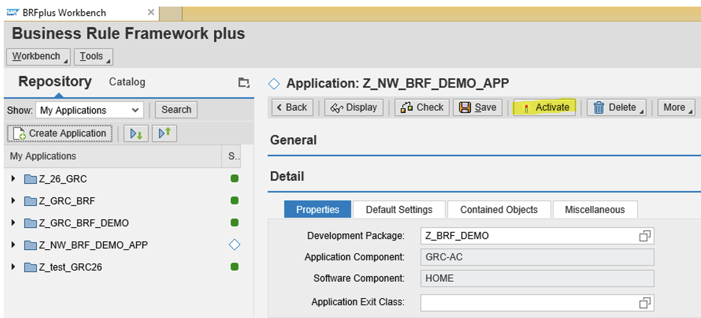Click the Application Exit Class input
The width and height of the screenshot is (701, 318).
537,303
